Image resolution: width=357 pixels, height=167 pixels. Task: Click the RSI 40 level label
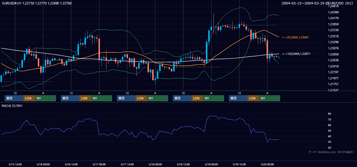click(329, 136)
